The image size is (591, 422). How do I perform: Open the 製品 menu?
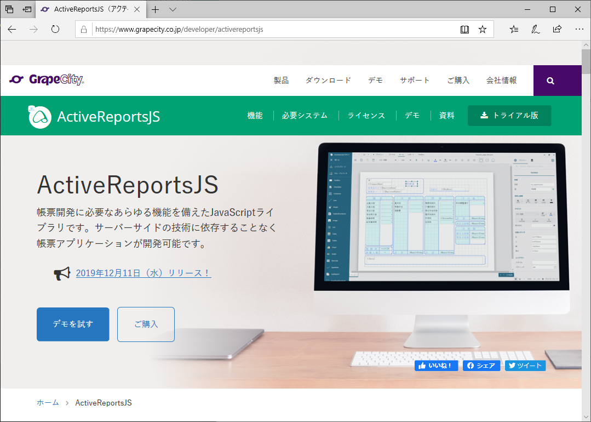pyautogui.click(x=281, y=81)
